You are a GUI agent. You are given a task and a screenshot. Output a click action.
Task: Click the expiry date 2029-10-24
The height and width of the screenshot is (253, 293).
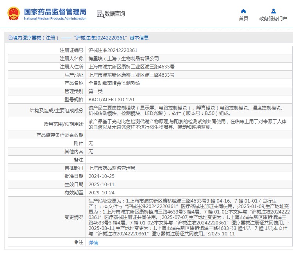[x=102, y=193]
